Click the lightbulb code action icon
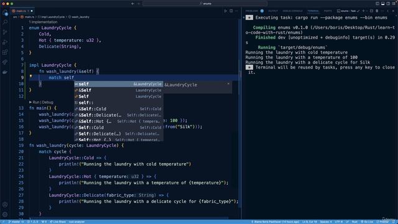Screen dimensions: 398x224 [30, 76]
